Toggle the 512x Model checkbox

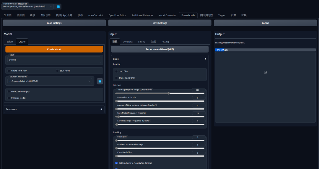pos(57,71)
